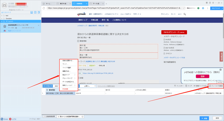Click サインイン link in J-STAGE header
Image resolution: width=224 pixels, height=121 pixels.
click(x=165, y=14)
